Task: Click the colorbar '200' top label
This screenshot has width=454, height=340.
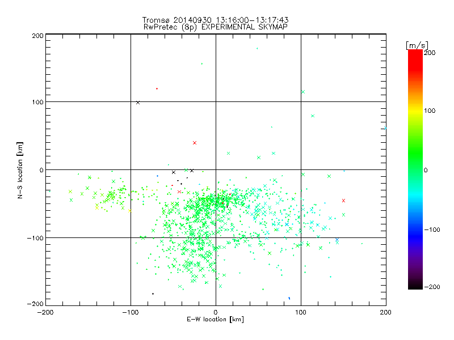Action: click(430, 53)
